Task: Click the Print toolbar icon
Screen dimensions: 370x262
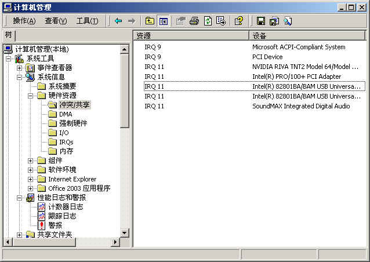Action: point(194,21)
